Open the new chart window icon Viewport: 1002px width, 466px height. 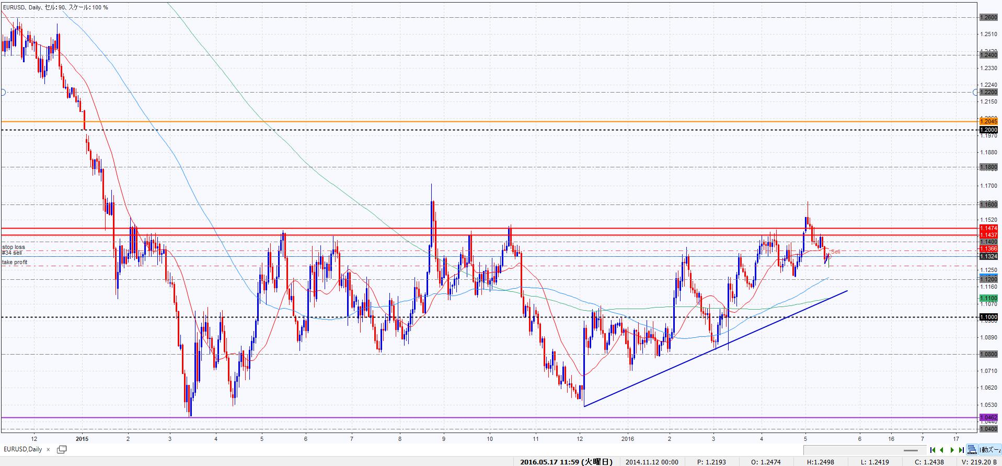(62, 449)
